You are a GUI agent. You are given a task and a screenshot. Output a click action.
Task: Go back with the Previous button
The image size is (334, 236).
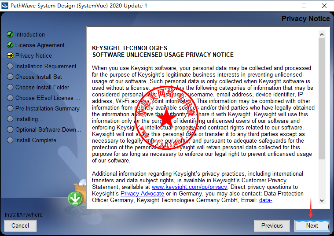coord(272,225)
